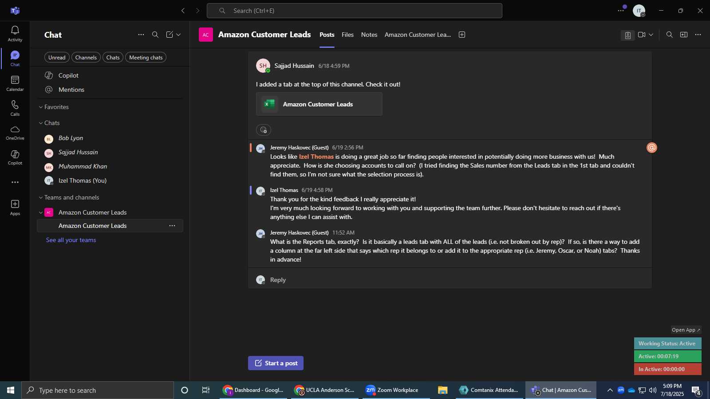The height and width of the screenshot is (399, 710).
Task: Click Start a post button
Action: (276, 363)
